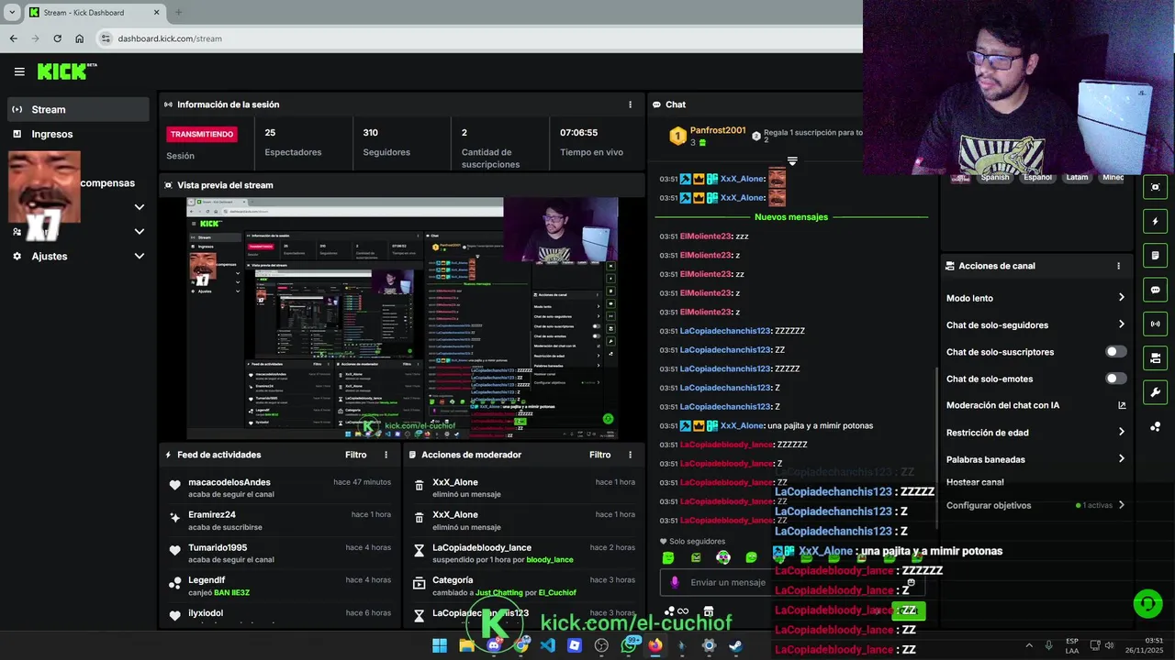Click the document icon in right sidebar
Screen dimensions: 1175x660
point(1155,255)
